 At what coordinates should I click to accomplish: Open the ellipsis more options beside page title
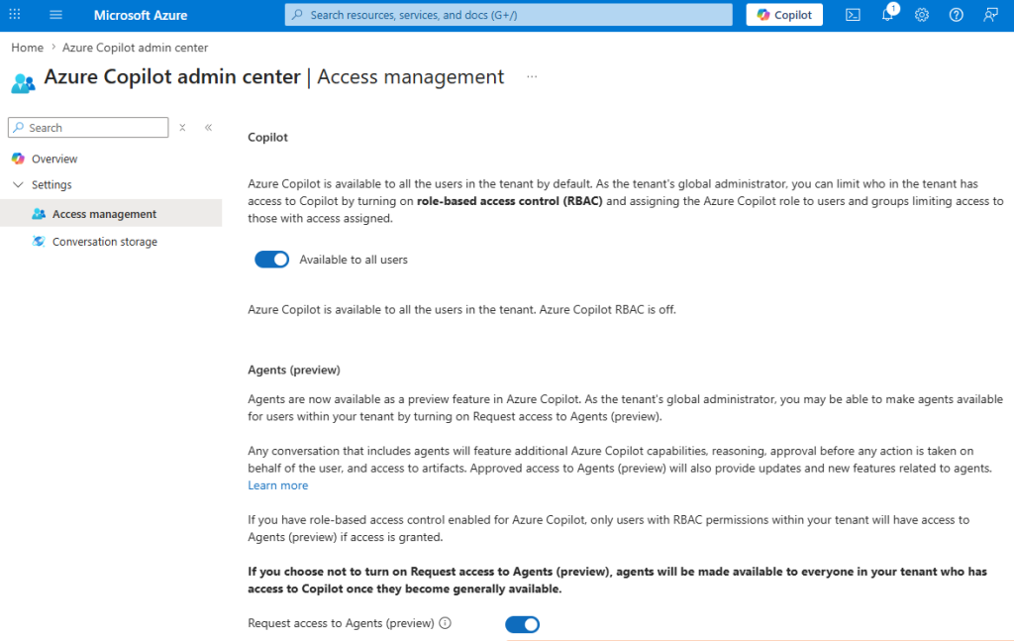[532, 77]
